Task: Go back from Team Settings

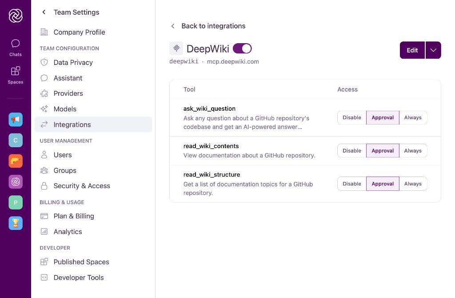Action: pyautogui.click(x=44, y=12)
